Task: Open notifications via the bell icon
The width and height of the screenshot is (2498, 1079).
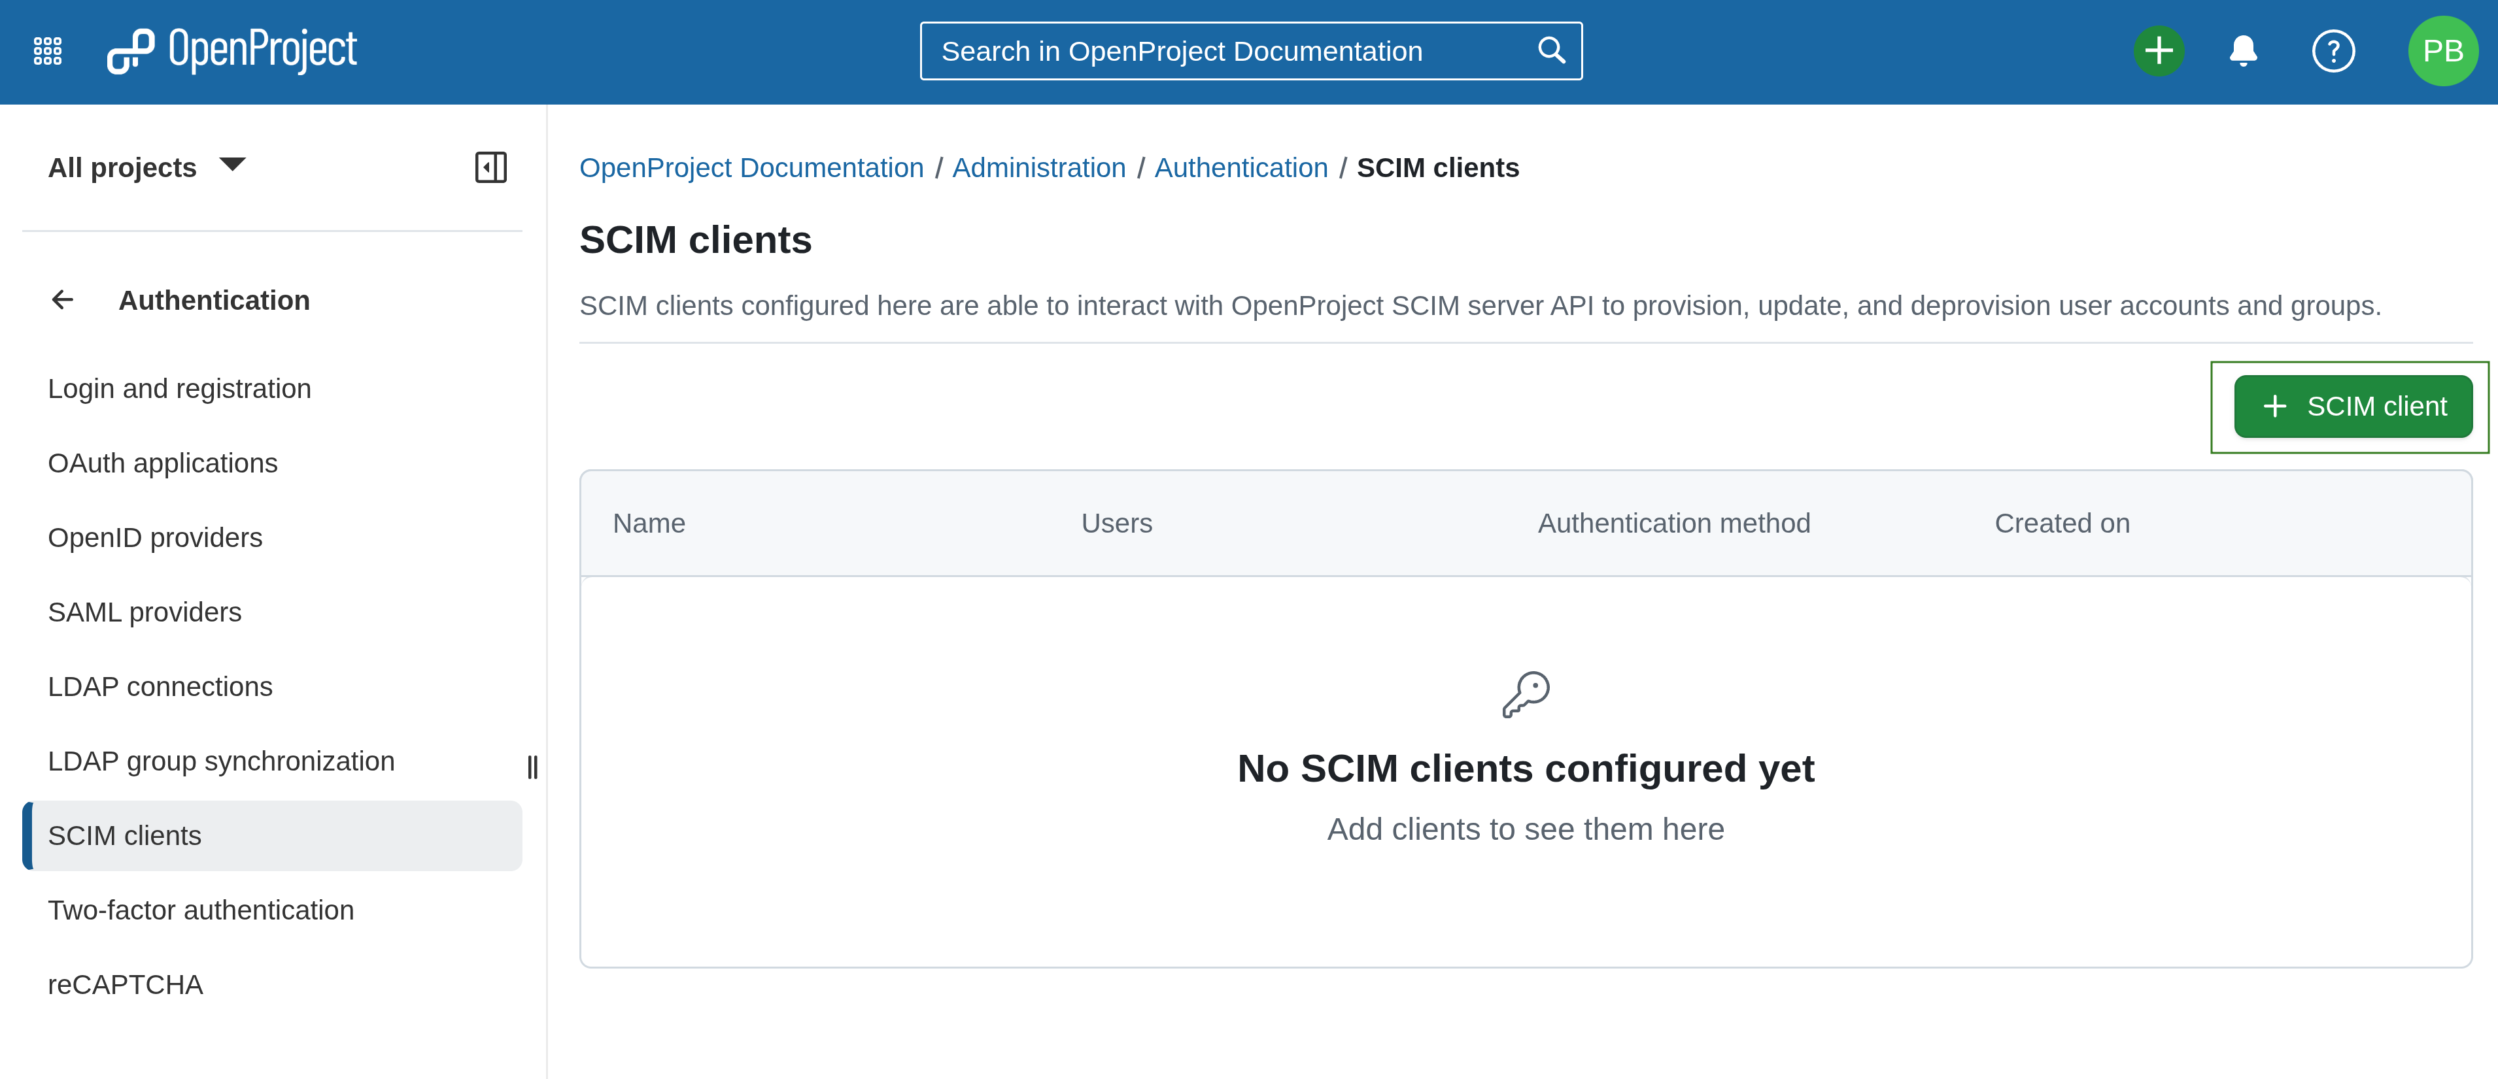Action: [x=2242, y=50]
